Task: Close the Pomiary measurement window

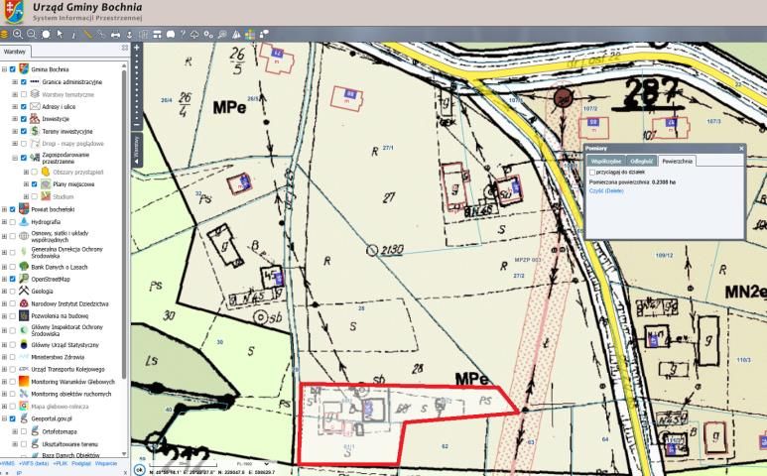Action: (x=741, y=148)
